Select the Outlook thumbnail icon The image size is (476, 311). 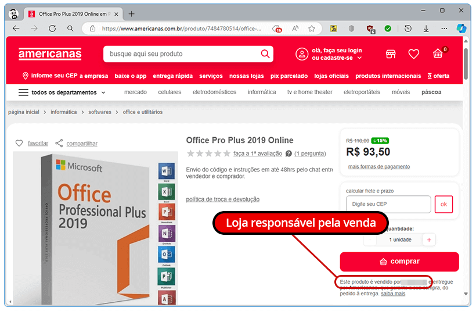(167, 254)
